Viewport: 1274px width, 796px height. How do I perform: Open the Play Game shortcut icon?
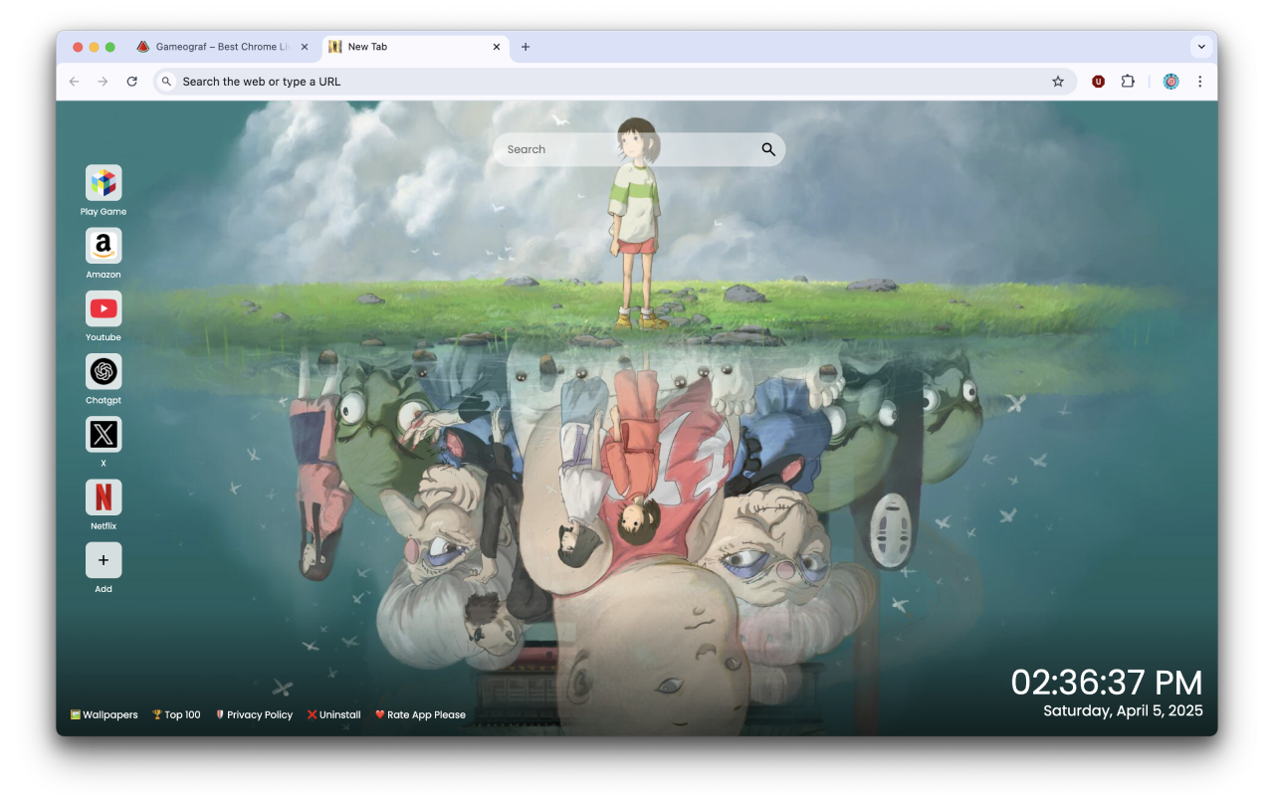pos(104,183)
